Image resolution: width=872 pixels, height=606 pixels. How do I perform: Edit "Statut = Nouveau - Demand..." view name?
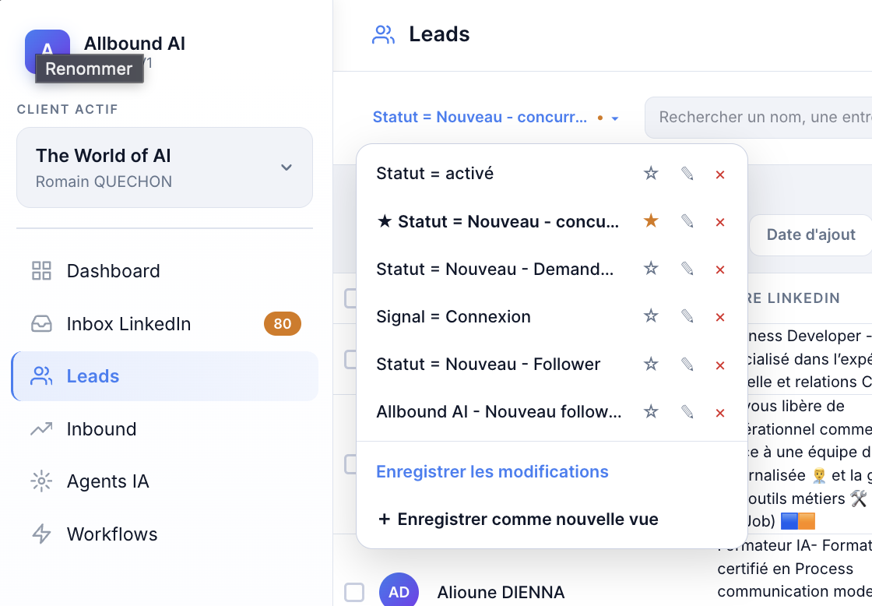click(x=687, y=269)
